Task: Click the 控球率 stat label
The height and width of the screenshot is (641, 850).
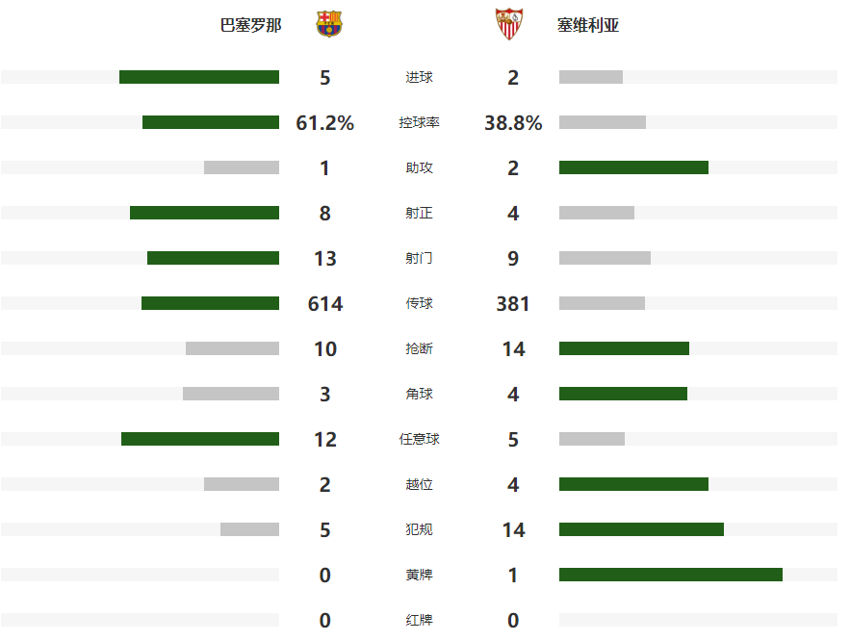Action: (419, 123)
